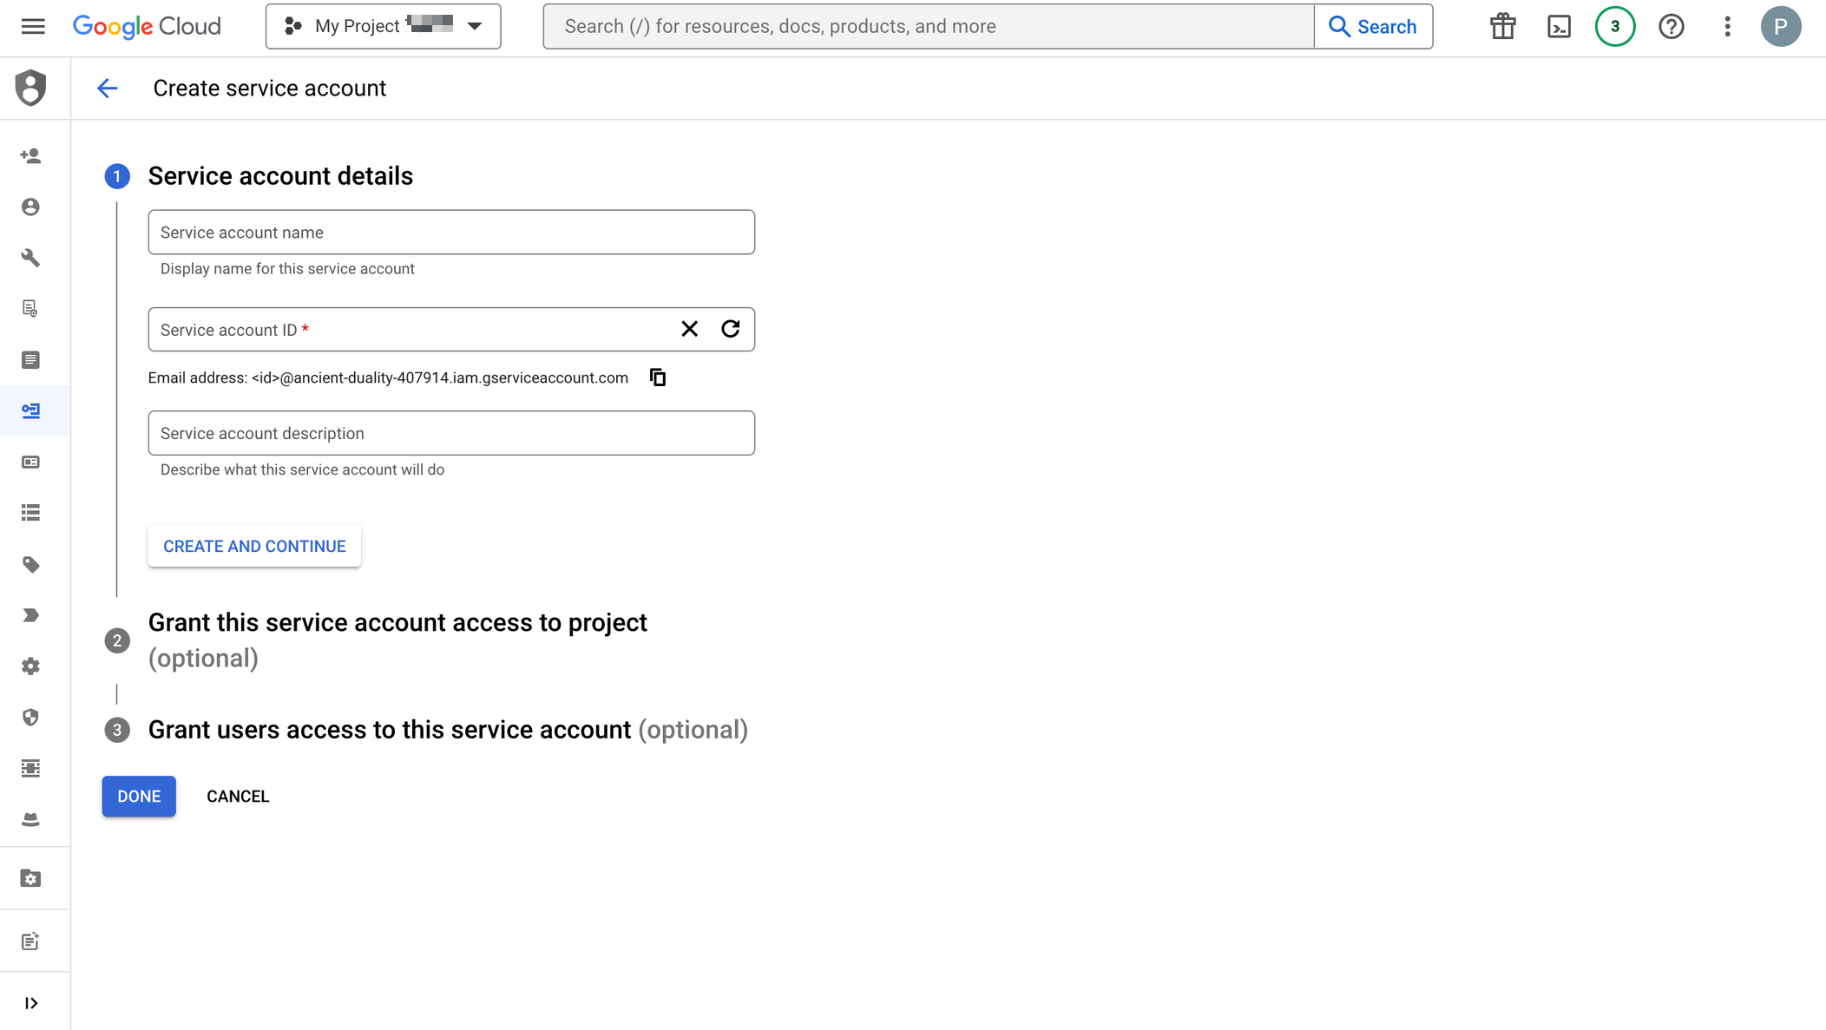Open the three-dot settings menu
The height and width of the screenshot is (1030, 1826).
(x=1727, y=27)
